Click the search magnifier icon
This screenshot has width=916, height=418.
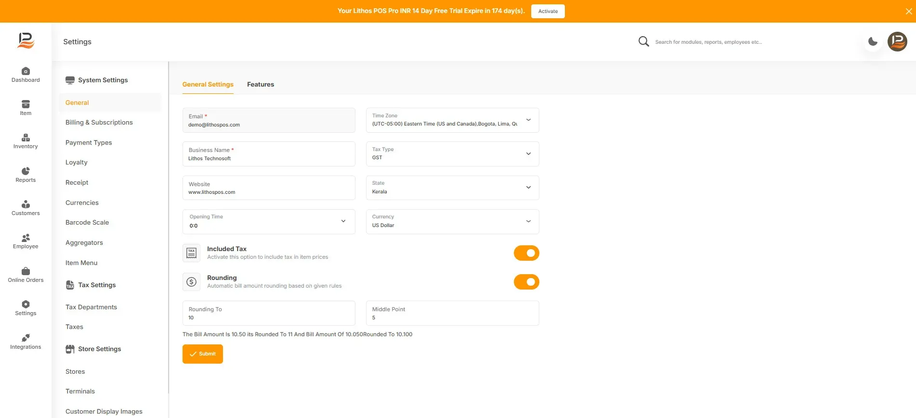[x=643, y=42]
